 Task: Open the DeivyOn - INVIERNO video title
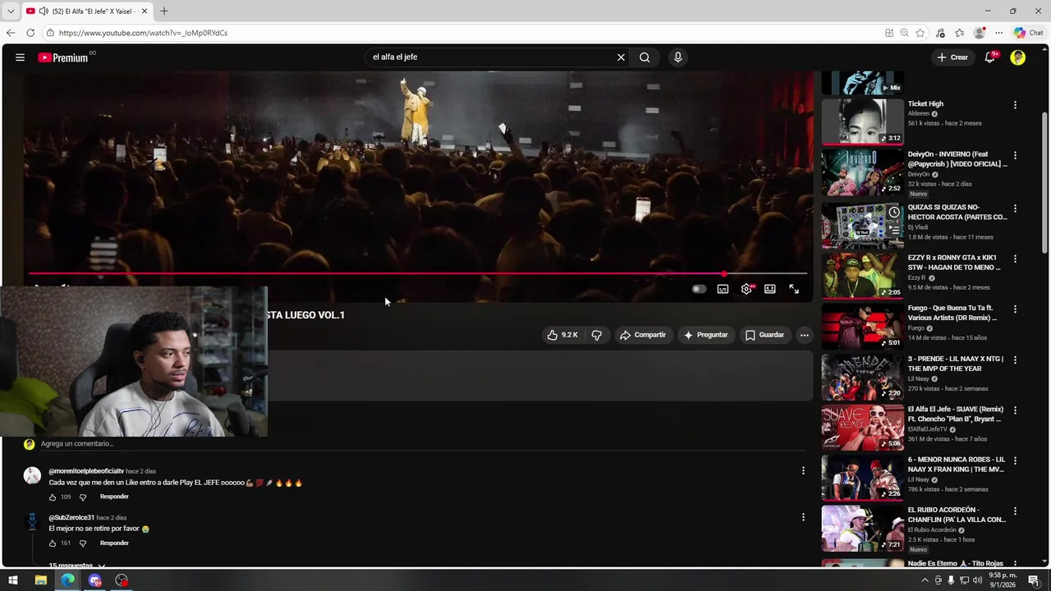tap(957, 159)
